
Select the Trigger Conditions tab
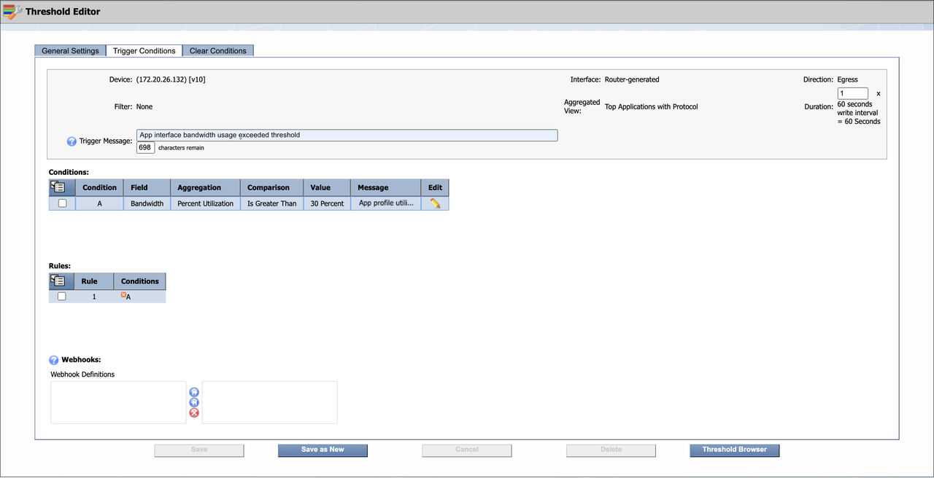coord(144,51)
